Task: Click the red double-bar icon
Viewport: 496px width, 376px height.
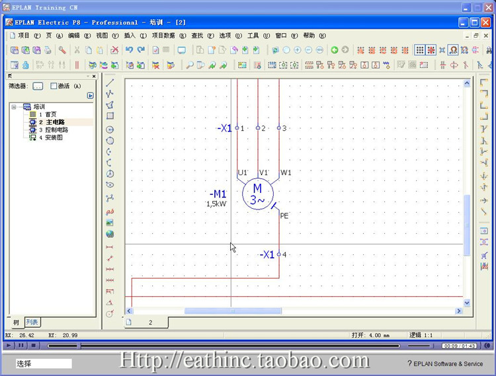Action: point(77,65)
